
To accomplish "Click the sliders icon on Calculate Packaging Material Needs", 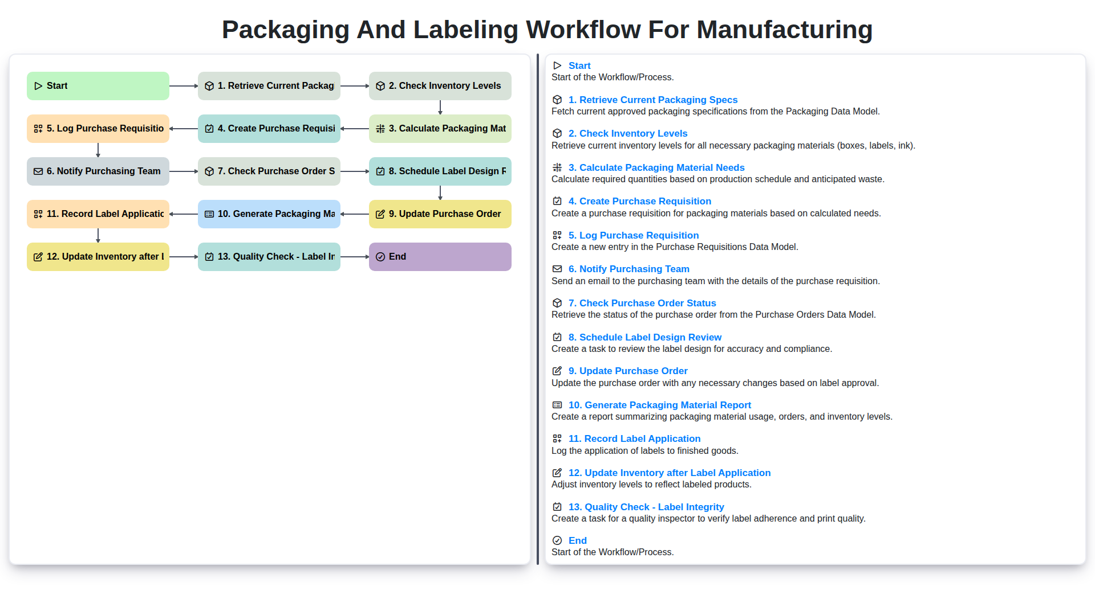I will point(380,128).
